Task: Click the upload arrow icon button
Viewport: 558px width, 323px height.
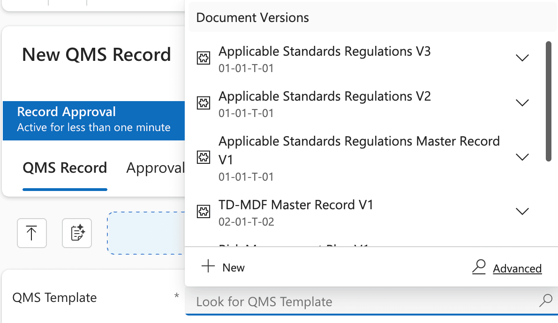Action: point(32,233)
